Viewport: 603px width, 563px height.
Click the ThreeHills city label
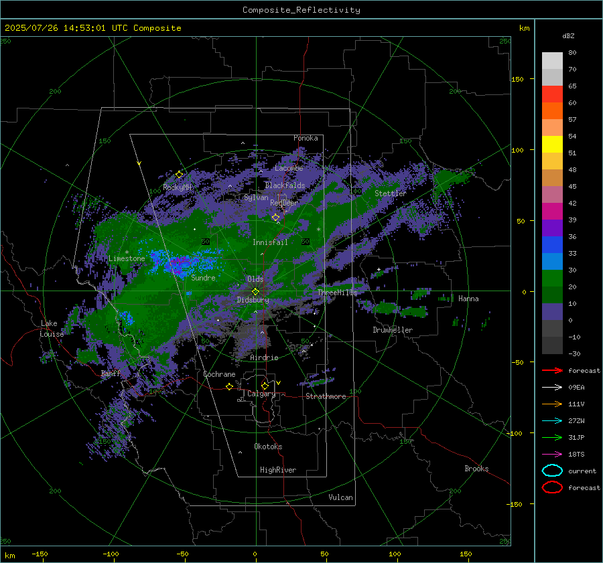(x=338, y=293)
